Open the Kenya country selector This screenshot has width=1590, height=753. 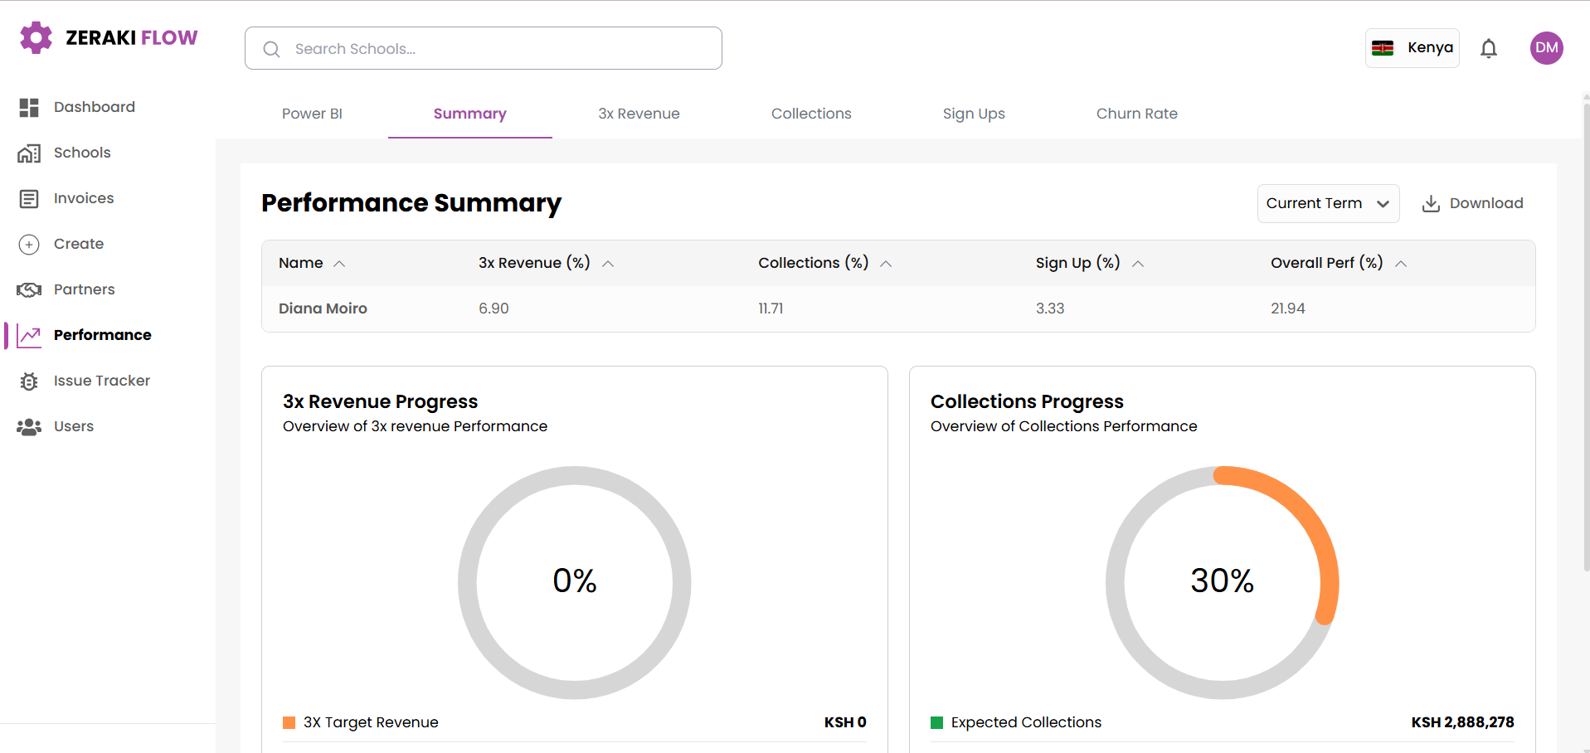point(1412,48)
